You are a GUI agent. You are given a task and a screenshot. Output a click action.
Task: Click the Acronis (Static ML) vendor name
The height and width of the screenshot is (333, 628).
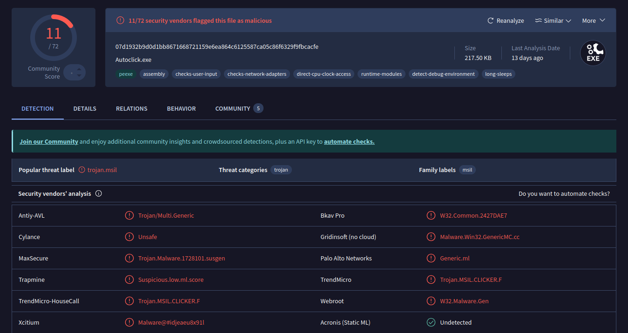[345, 322]
